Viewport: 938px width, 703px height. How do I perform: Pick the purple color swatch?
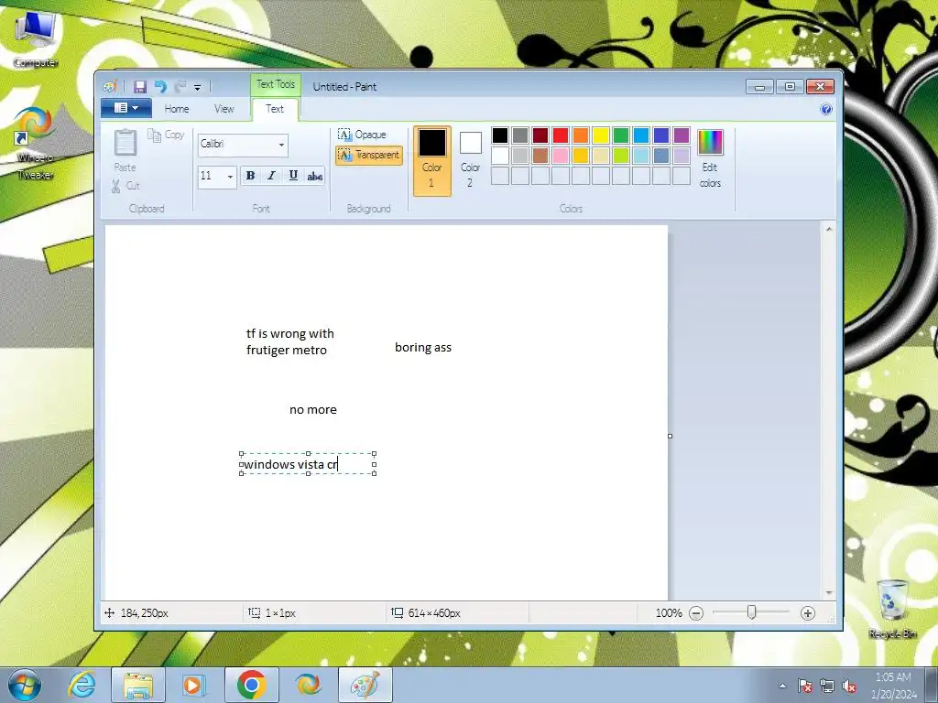(x=682, y=135)
